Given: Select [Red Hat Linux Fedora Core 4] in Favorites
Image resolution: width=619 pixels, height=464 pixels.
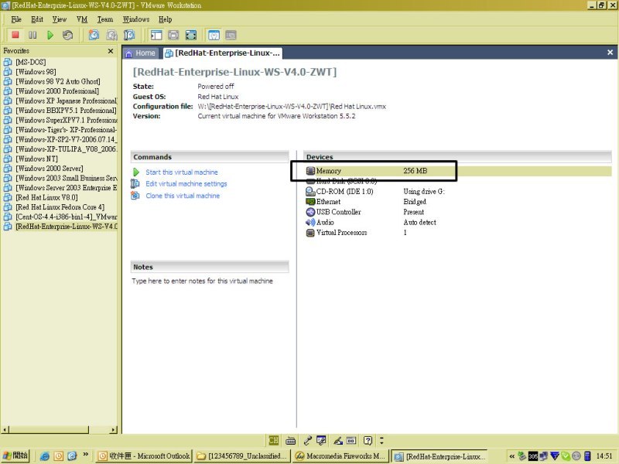Looking at the screenshot, I should pos(60,207).
